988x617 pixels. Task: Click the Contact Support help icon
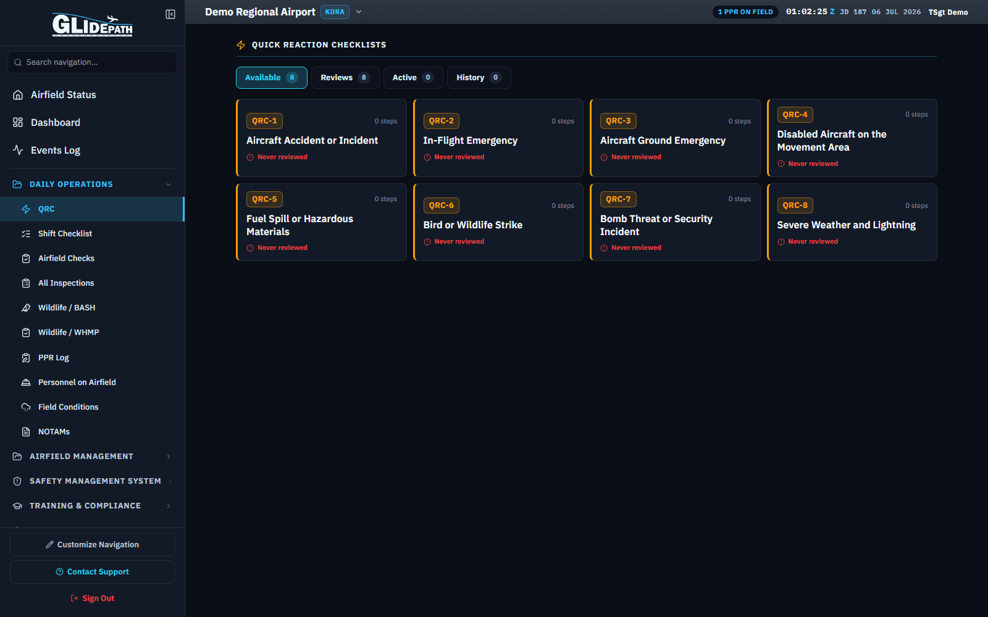59,572
